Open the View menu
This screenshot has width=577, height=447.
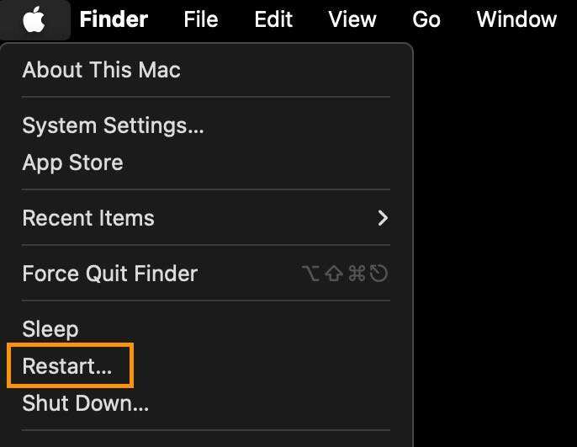pos(352,19)
